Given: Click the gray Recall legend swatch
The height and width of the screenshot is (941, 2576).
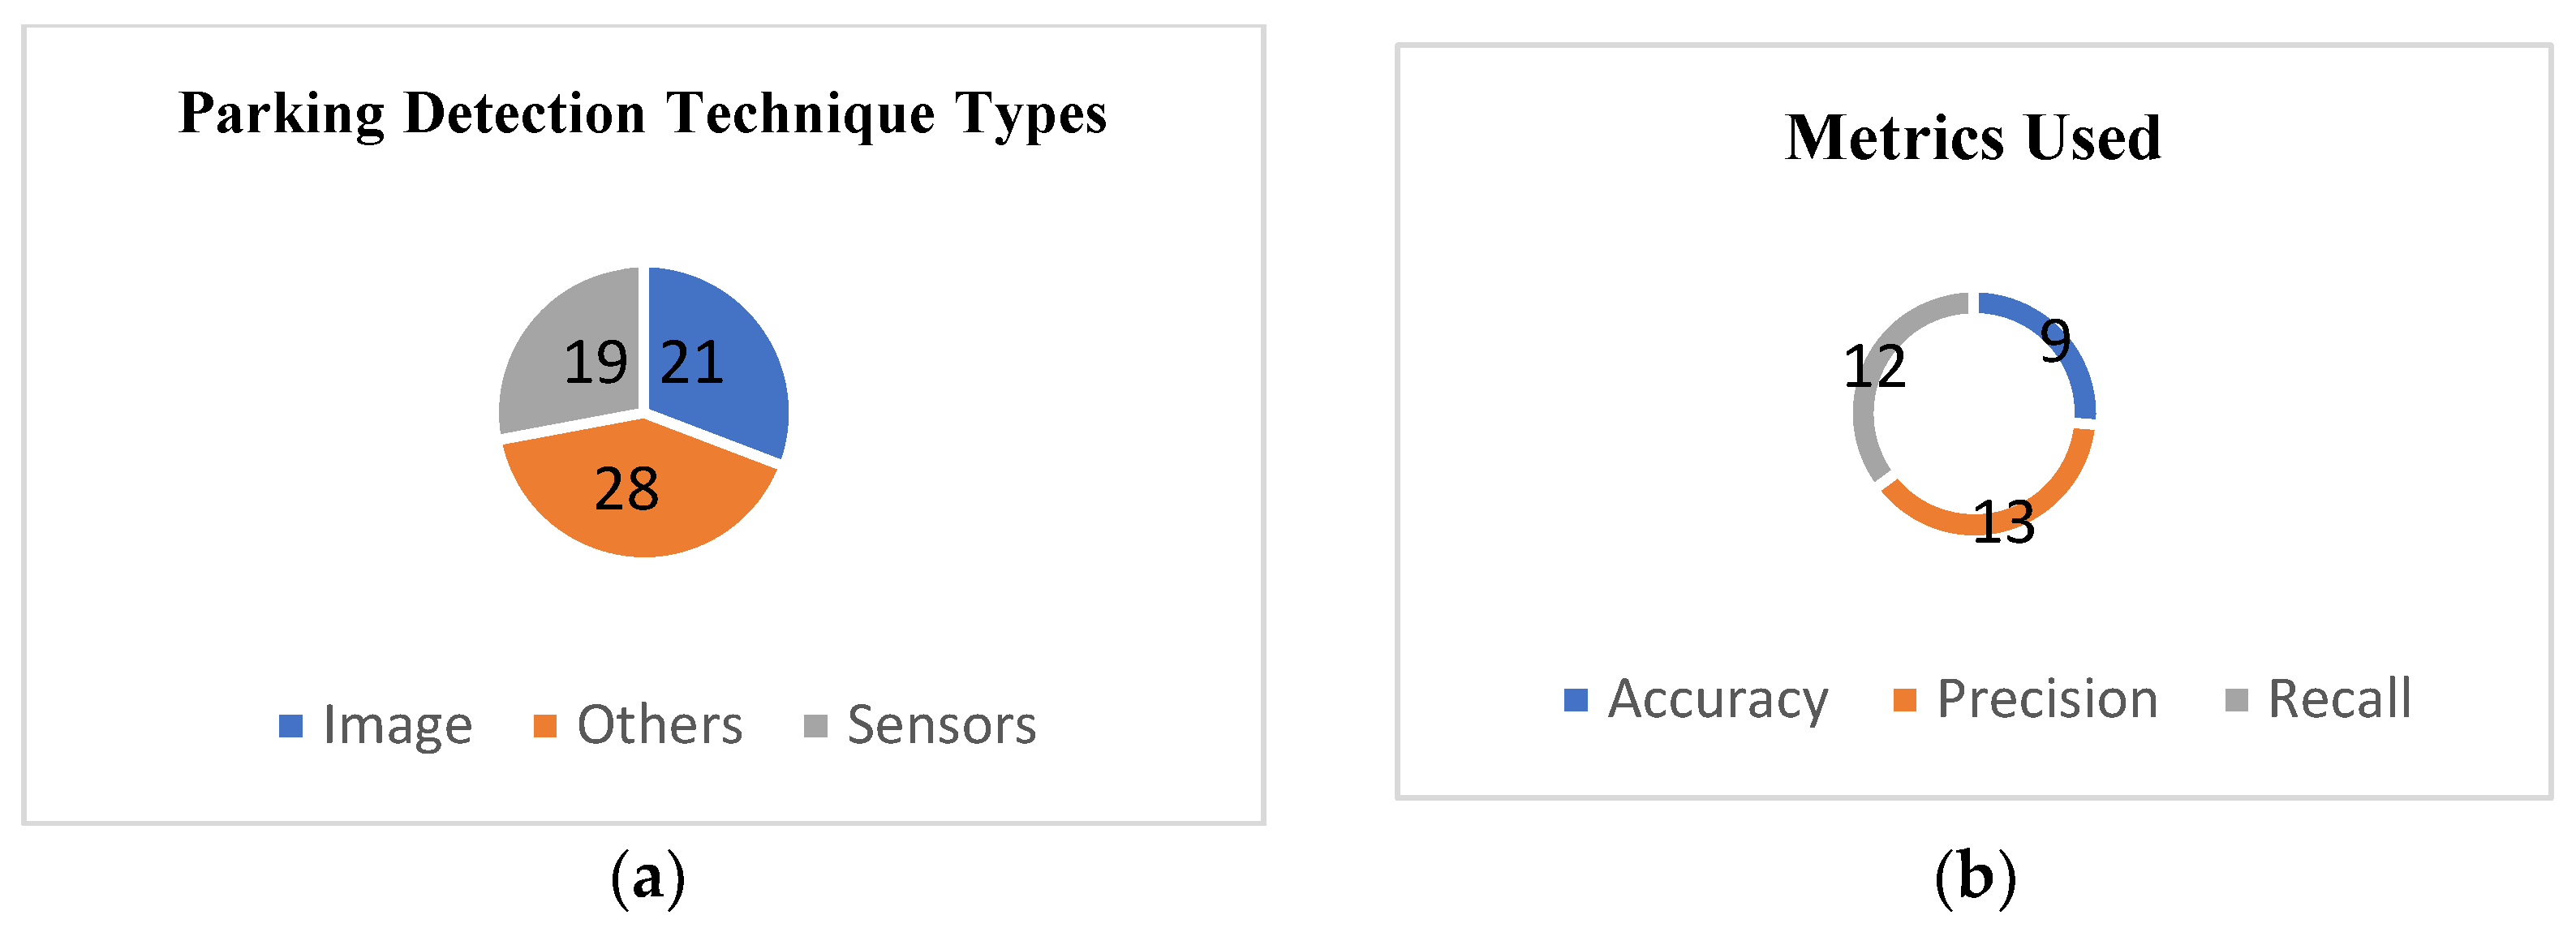Looking at the screenshot, I should click(x=2237, y=700).
